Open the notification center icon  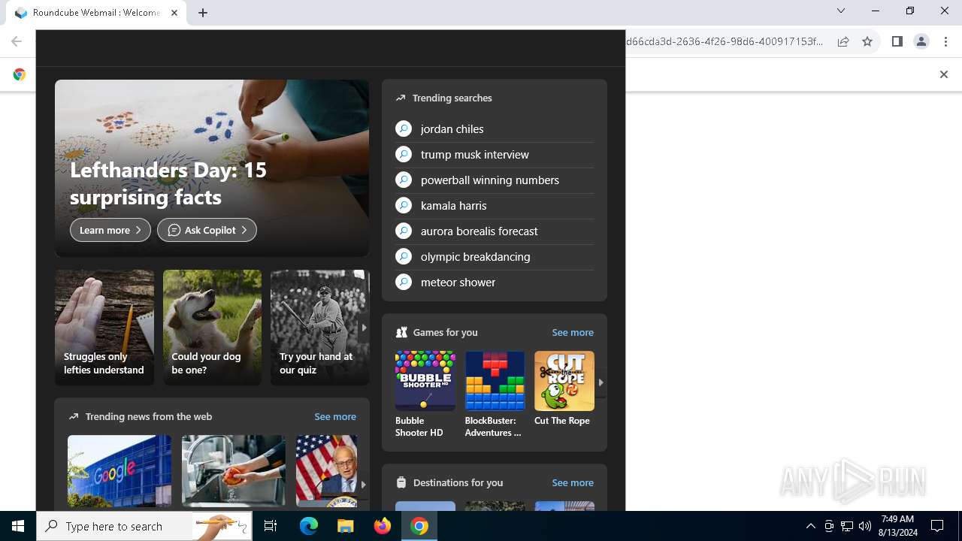click(937, 526)
